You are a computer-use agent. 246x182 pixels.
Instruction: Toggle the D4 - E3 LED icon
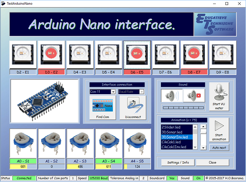coord(80,54)
